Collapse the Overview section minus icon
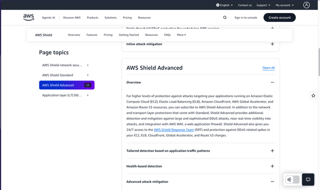 pos(272,82)
